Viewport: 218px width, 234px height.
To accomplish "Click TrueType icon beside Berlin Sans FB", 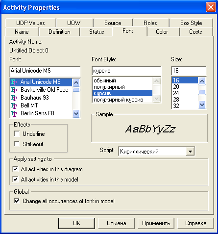I will (14, 113).
